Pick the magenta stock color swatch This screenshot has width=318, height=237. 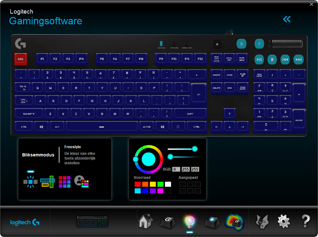160,191
